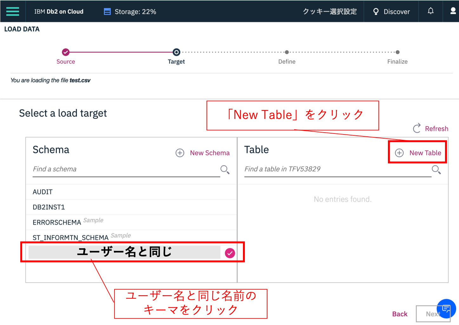
Task: Open the hamburger navigation menu
Action: pyautogui.click(x=12, y=11)
